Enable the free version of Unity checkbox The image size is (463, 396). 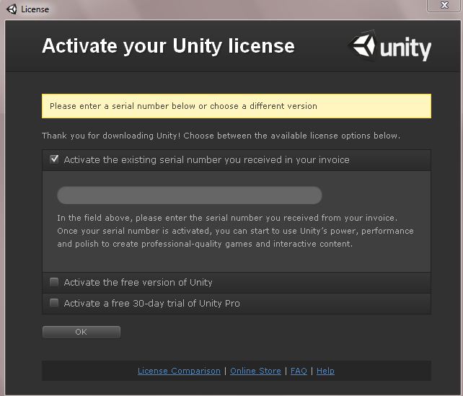pos(54,282)
